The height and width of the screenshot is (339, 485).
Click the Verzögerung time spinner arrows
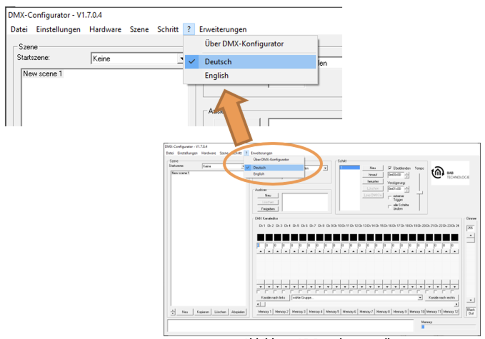407,189
